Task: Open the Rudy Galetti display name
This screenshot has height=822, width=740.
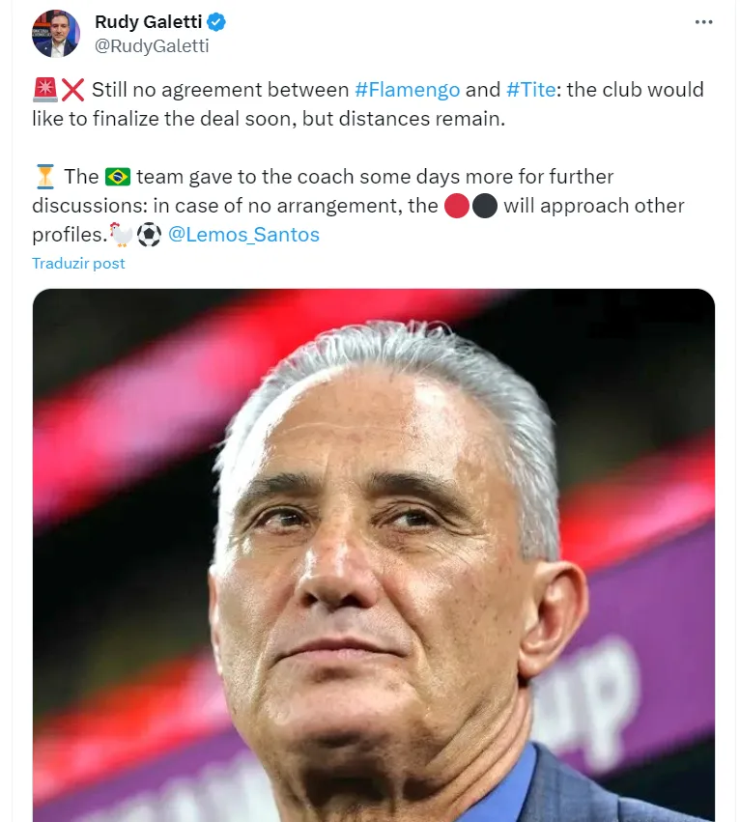Action: 148,22
